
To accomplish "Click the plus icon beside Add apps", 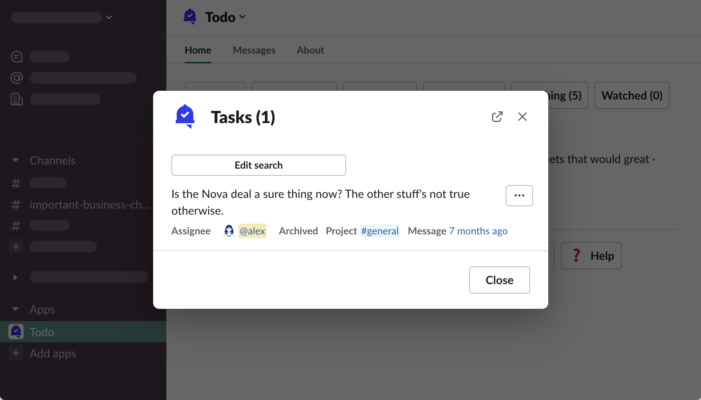I will click(16, 353).
